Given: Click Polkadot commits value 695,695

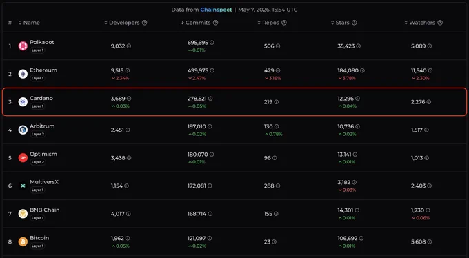Looking at the screenshot, I should coord(198,43).
